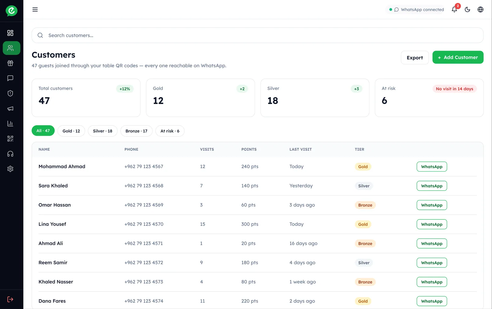The width and height of the screenshot is (492, 309).
Task: Open the language globe icon
Action: pos(480,10)
